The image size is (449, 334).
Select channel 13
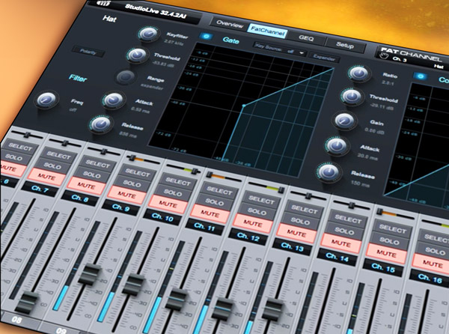(x=305, y=210)
